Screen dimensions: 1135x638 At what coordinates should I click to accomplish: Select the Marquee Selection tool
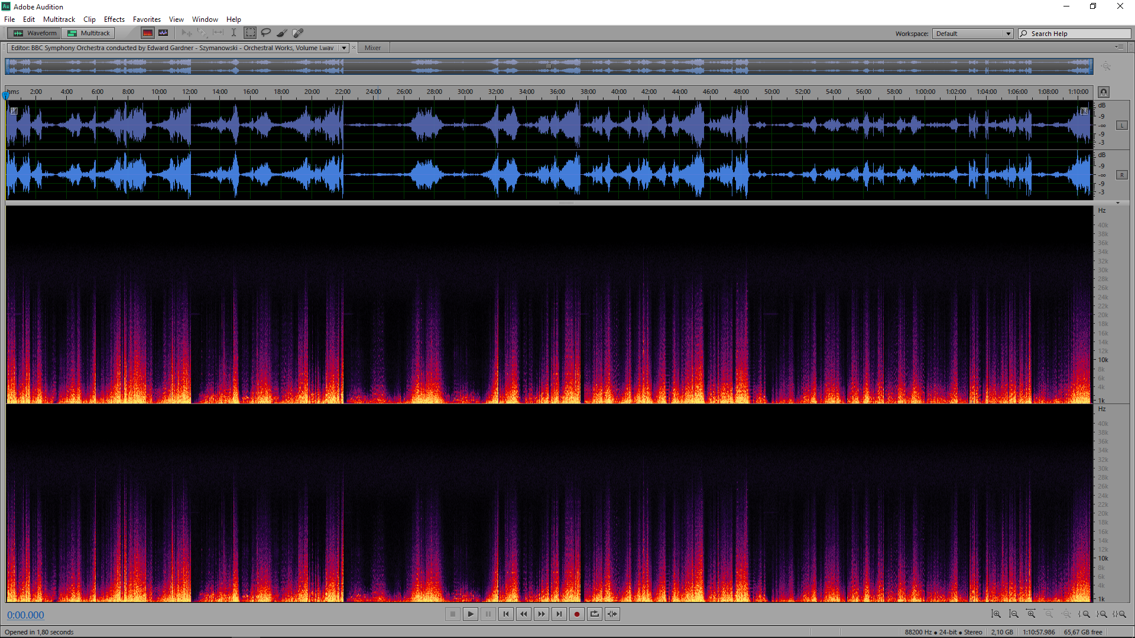pyautogui.click(x=250, y=33)
